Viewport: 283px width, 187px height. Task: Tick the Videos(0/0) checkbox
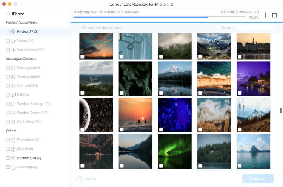[8, 41]
